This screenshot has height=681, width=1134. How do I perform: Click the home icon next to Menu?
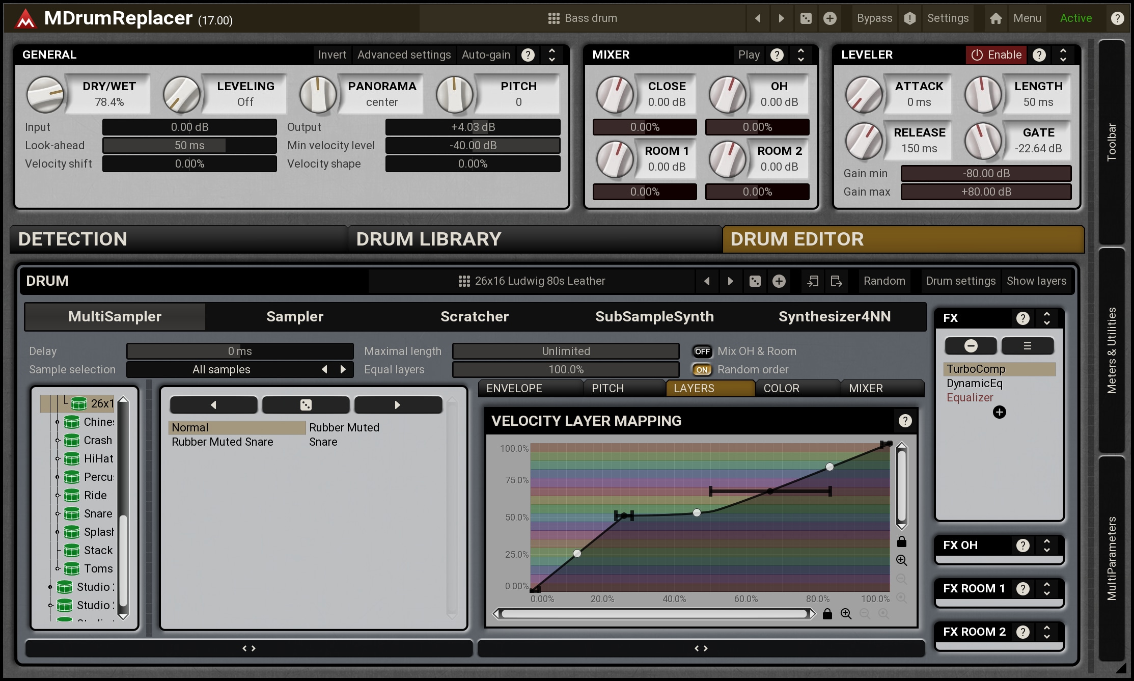(x=995, y=19)
